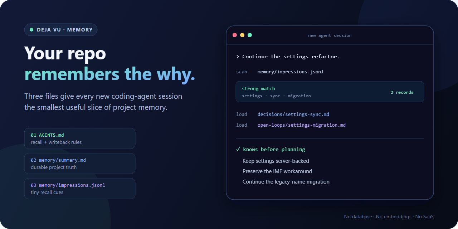This screenshot has width=458, height=229.
Task: Open open-loops/settings-migration.md file path
Action: pyautogui.click(x=302, y=125)
